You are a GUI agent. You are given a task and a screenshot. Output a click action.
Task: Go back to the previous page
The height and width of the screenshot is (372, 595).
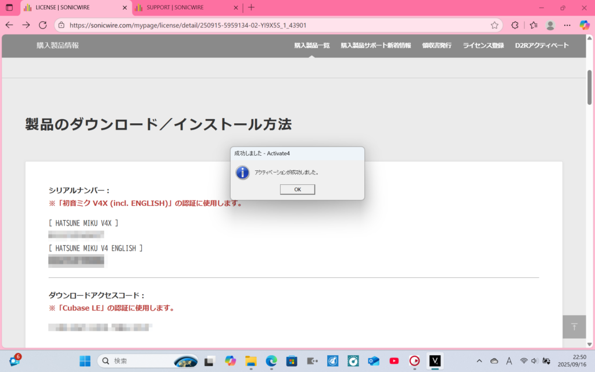tap(9, 26)
